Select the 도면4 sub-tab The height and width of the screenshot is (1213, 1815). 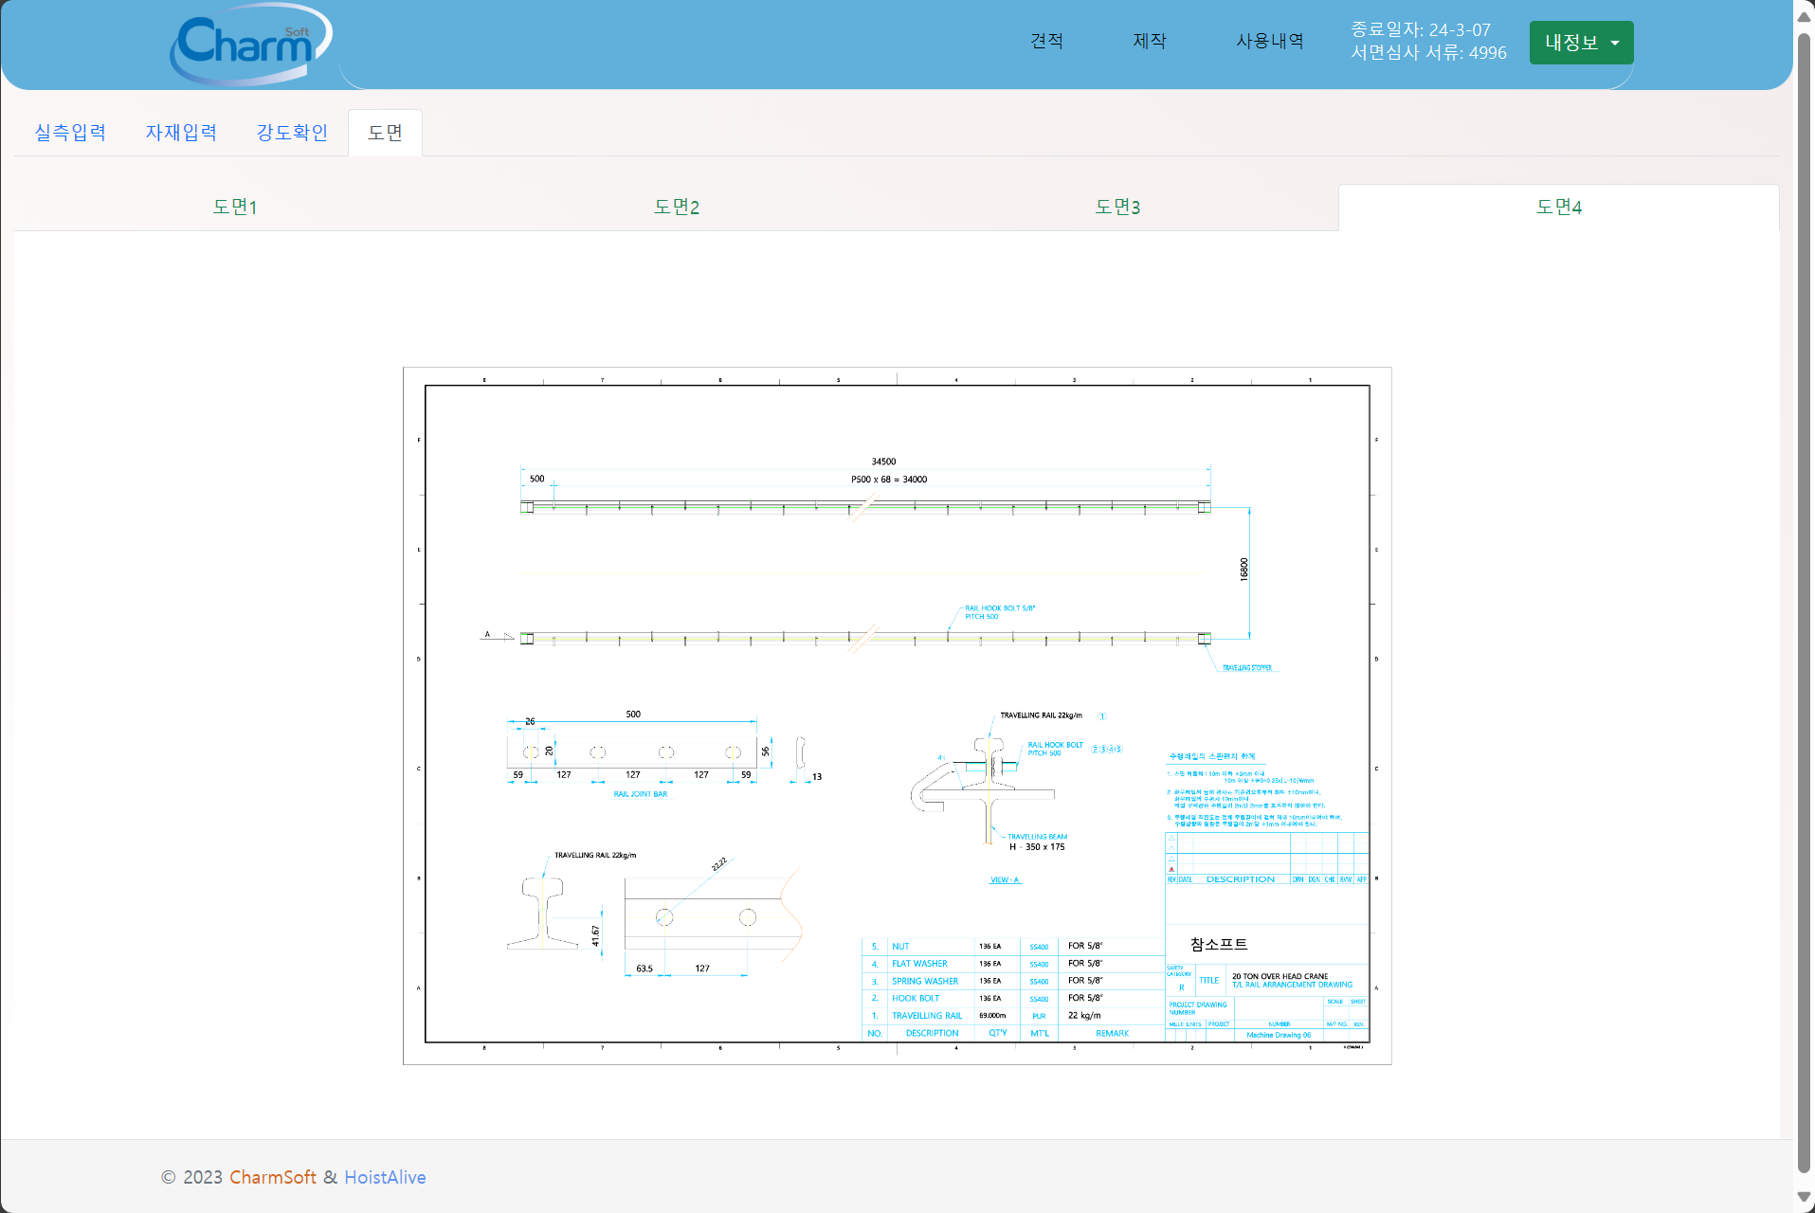point(1558,207)
